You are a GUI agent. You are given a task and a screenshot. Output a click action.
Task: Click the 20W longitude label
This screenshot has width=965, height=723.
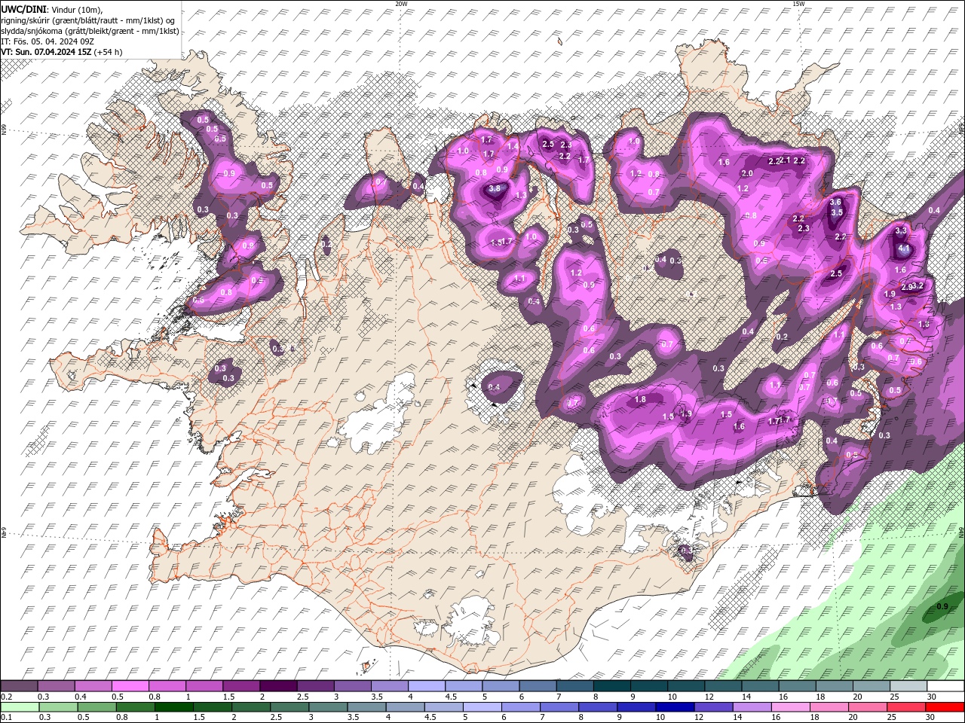(401, 4)
